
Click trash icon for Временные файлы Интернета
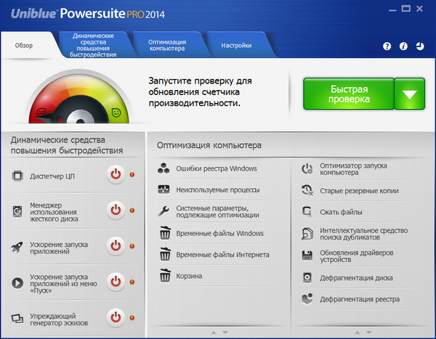point(165,254)
